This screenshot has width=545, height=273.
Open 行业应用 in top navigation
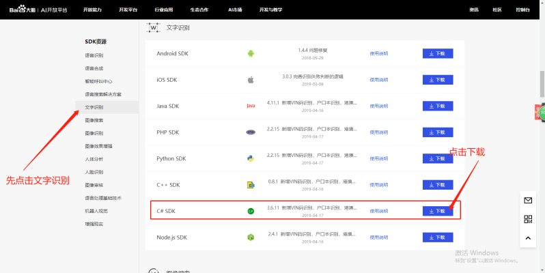[x=164, y=10]
